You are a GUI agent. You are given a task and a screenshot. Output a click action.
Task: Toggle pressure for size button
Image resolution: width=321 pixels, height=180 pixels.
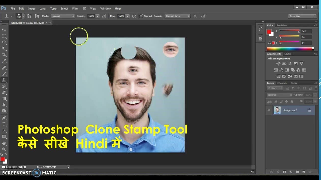click(x=203, y=16)
